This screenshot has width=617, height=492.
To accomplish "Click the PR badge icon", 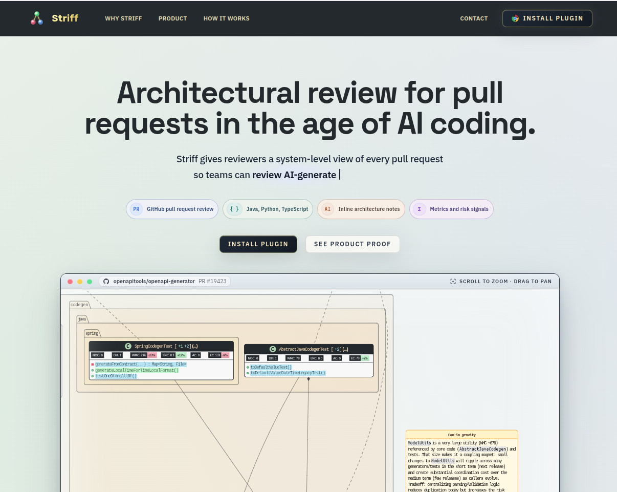I will 136,209.
